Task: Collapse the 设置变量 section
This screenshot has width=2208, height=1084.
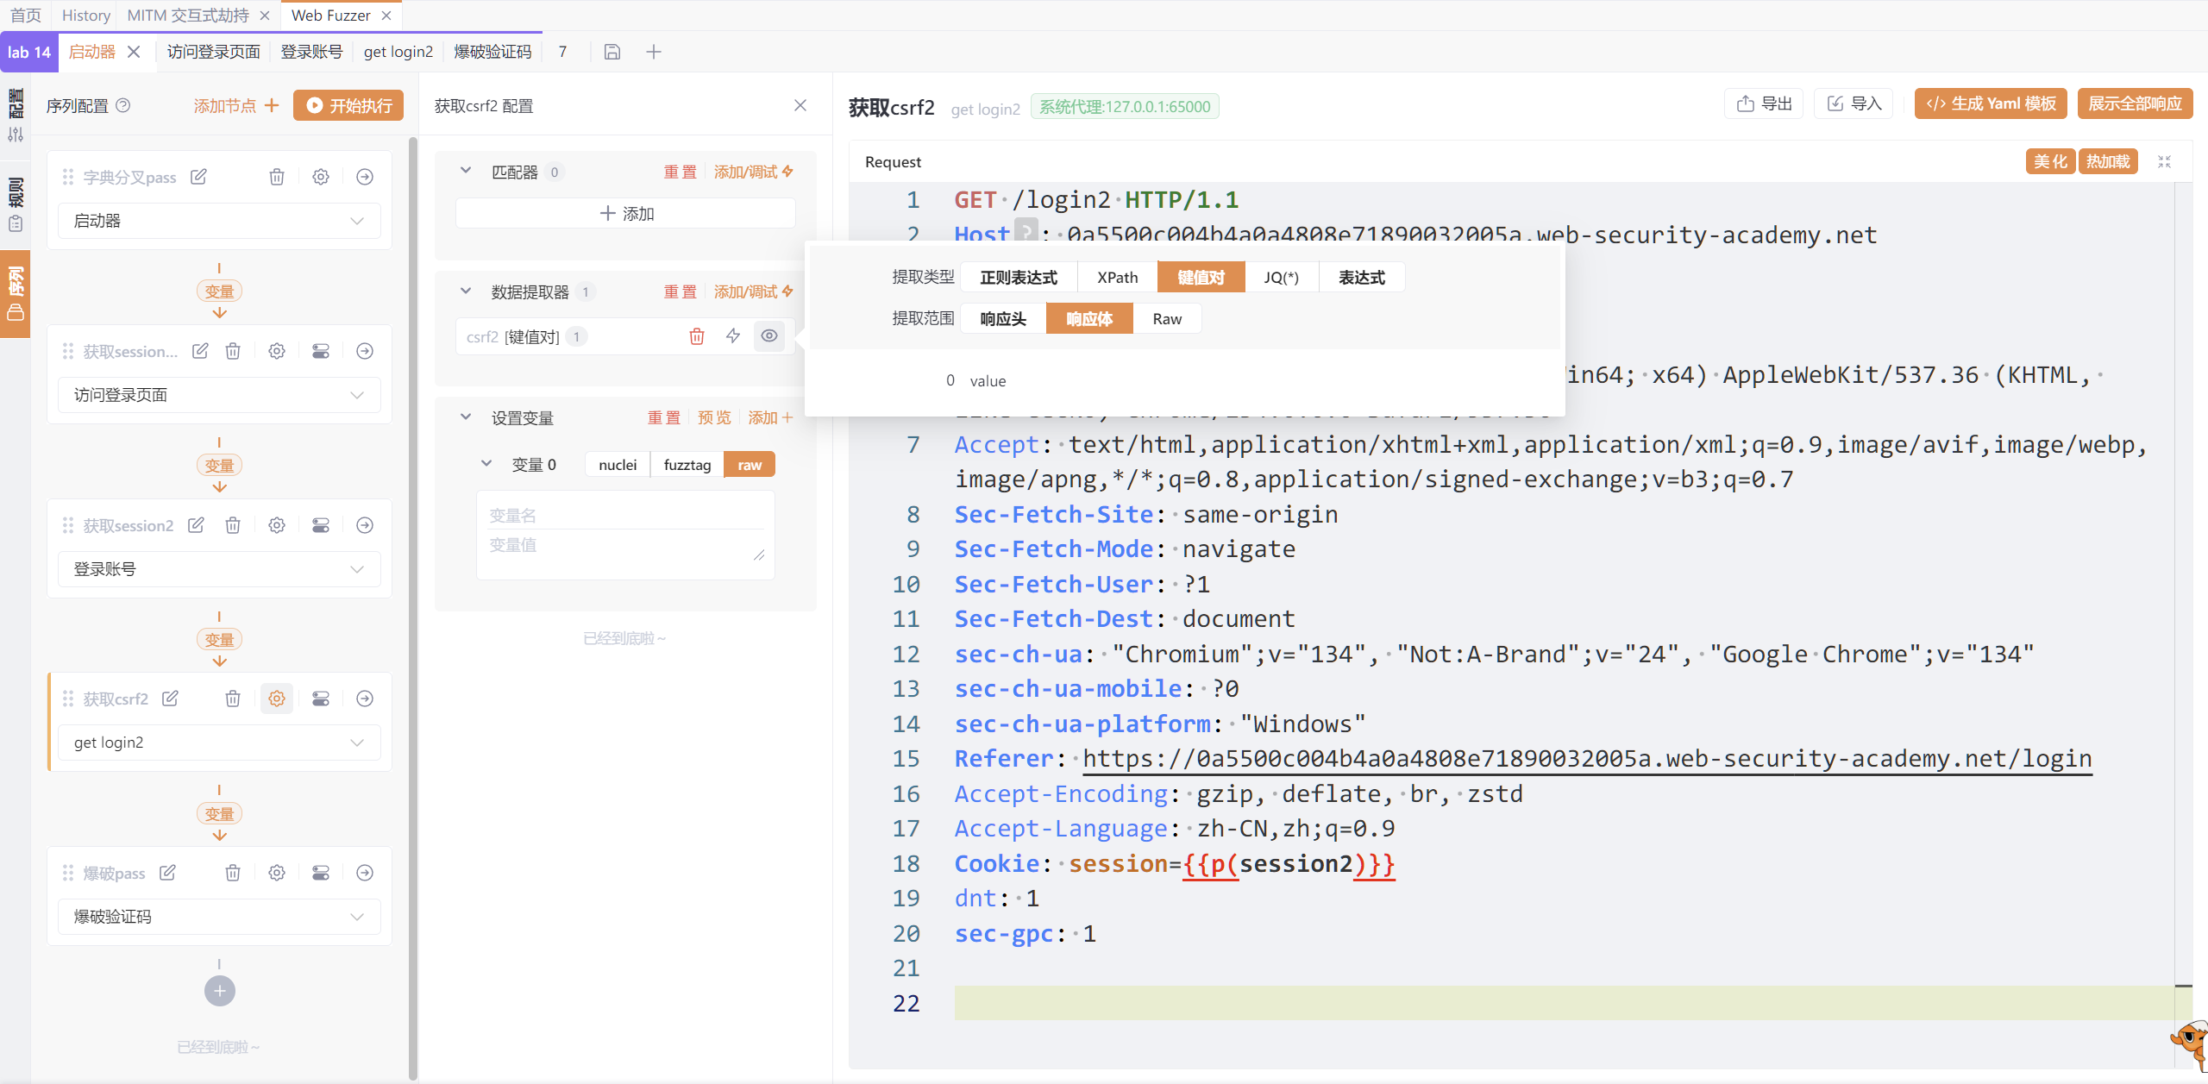Action: point(466,417)
